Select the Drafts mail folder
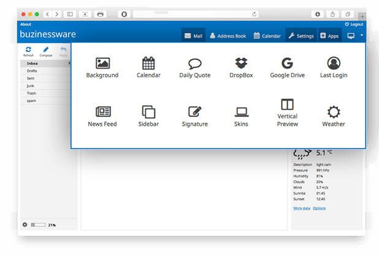Image resolution: width=379 pixels, height=257 pixels. [x=32, y=71]
